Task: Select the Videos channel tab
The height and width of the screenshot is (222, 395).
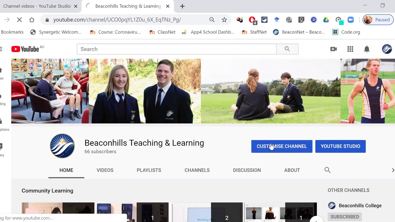Action: pos(105,170)
